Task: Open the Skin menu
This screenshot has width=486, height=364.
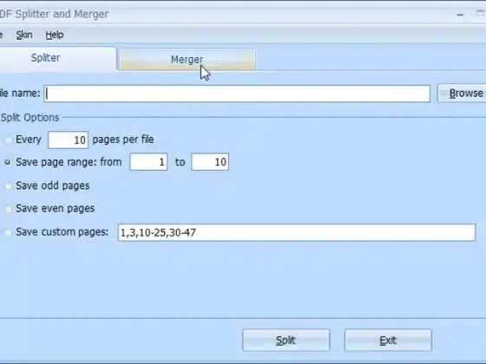Action: [24, 35]
